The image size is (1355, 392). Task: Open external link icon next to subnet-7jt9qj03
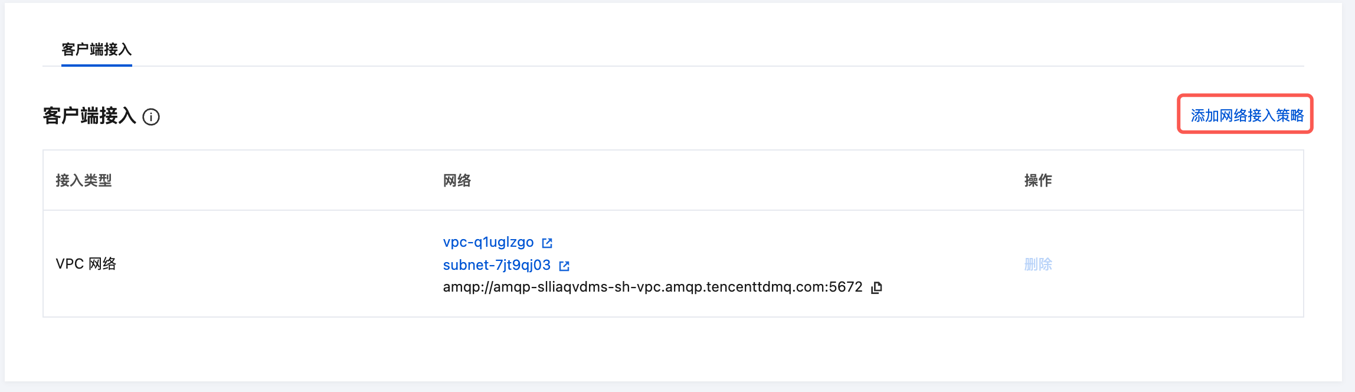[564, 266]
